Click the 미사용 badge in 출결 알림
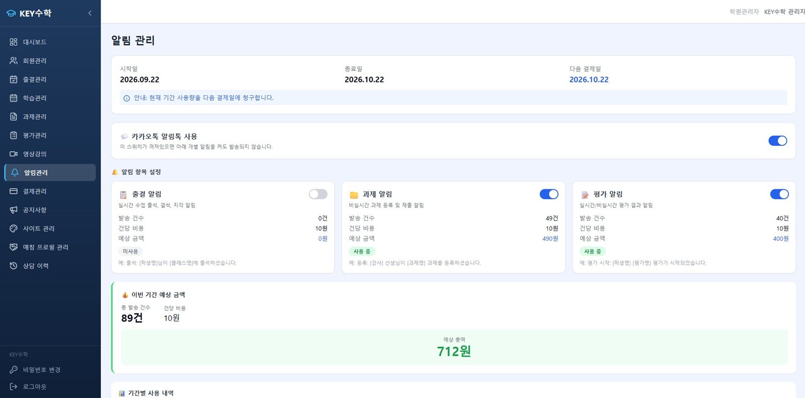The width and height of the screenshot is (805, 398). tap(130, 251)
